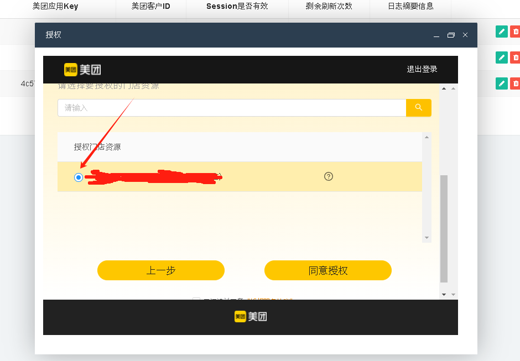
Task: Click 退出登录 to log out
Action: [422, 69]
